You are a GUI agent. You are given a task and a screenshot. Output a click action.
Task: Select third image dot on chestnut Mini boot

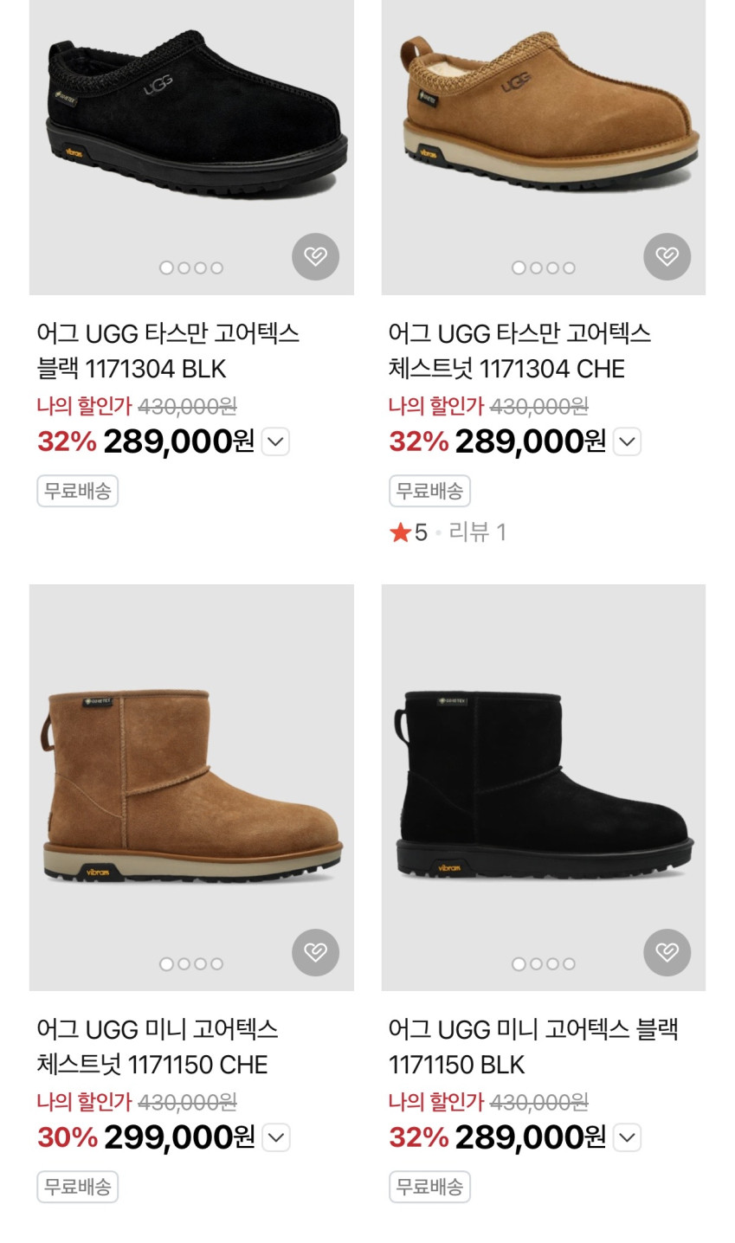pyautogui.click(x=200, y=964)
